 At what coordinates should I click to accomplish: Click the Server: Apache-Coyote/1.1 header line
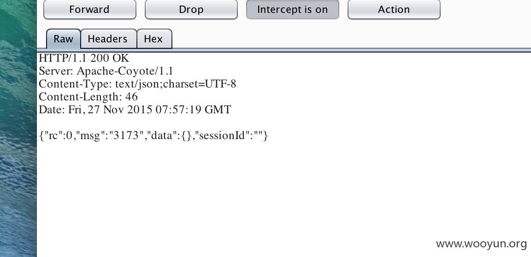pyautogui.click(x=106, y=71)
